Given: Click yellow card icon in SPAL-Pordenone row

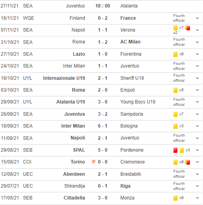Looking at the screenshot, I should (x=182, y=150).
